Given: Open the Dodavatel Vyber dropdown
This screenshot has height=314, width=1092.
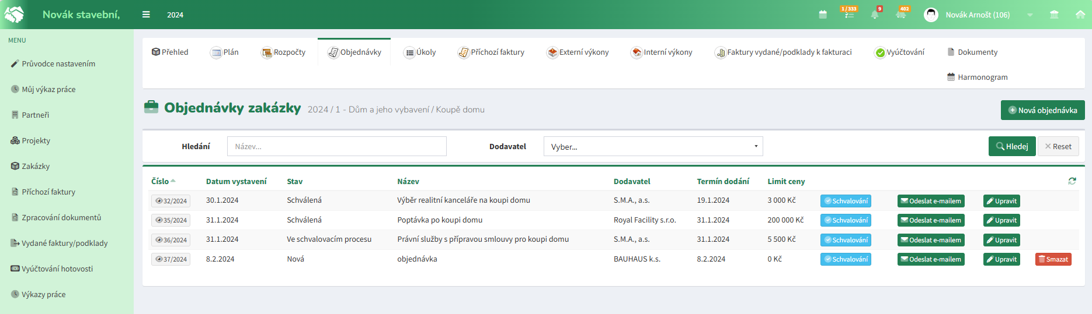Looking at the screenshot, I should click(x=653, y=146).
